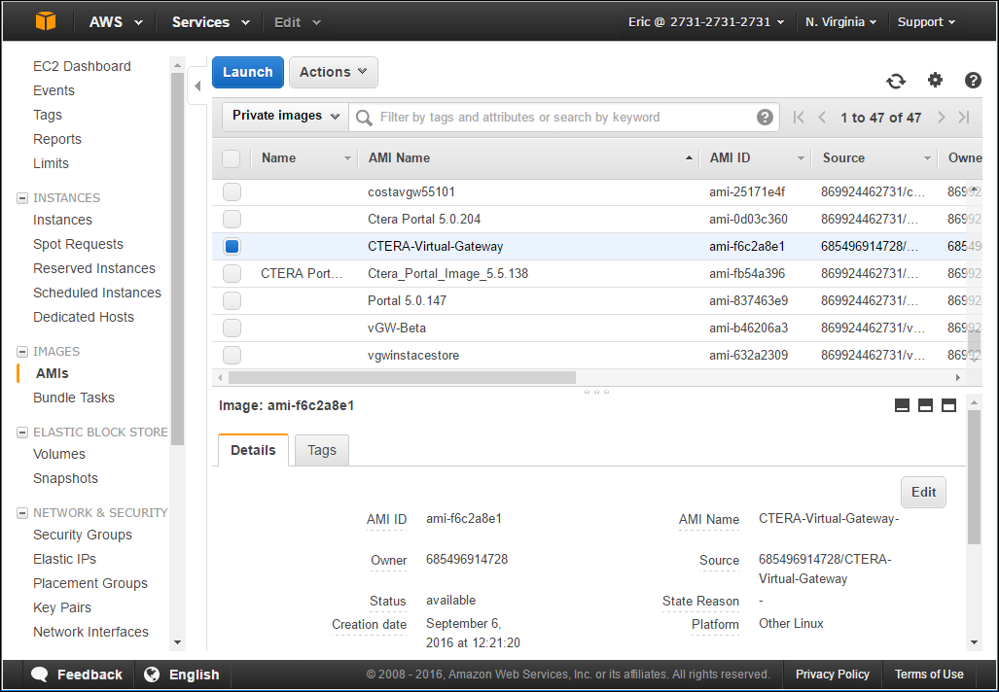Image resolution: width=999 pixels, height=692 pixels.
Task: Open the Terms of Use link
Action: [929, 675]
